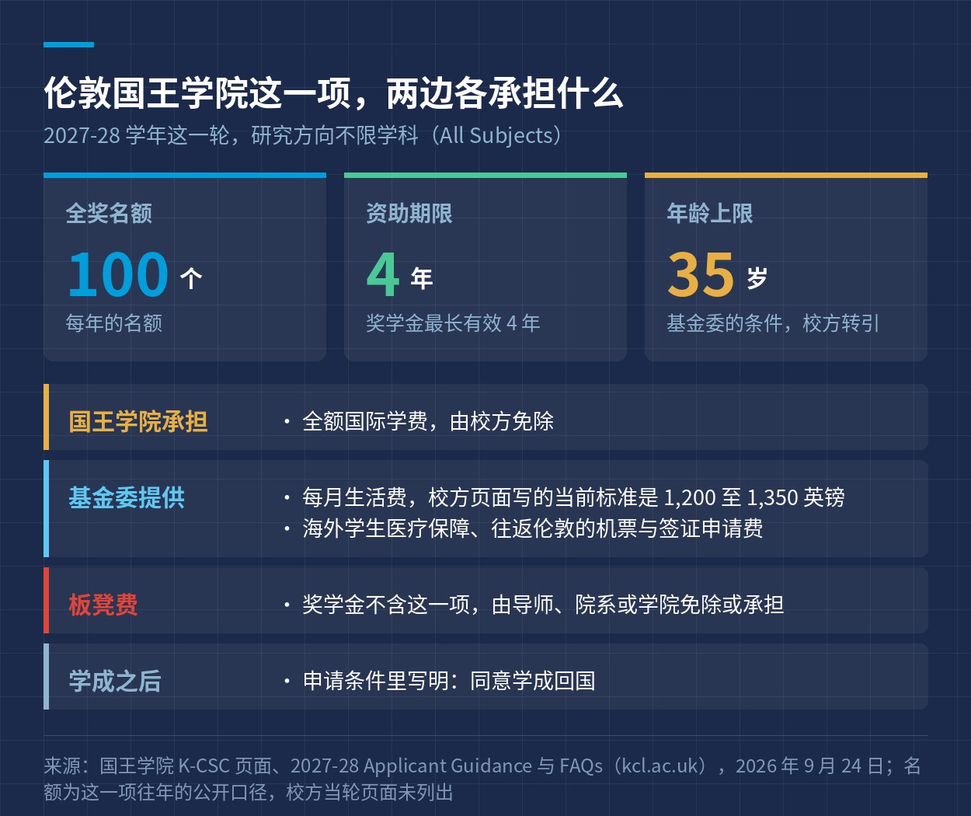Click the line about 每月生活费 1,200 至 1,350 英镑
This screenshot has width=971, height=816.
pyautogui.click(x=573, y=497)
